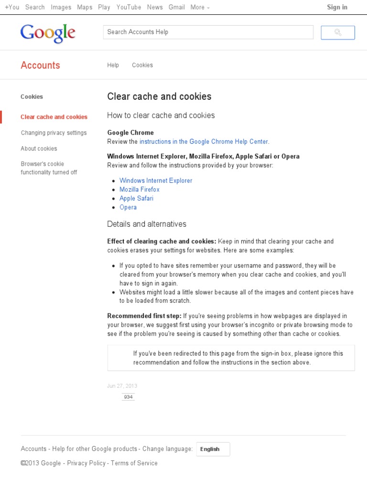Open the Google Chrome Help Center instructions link
367x489 pixels.
pyautogui.click(x=204, y=141)
